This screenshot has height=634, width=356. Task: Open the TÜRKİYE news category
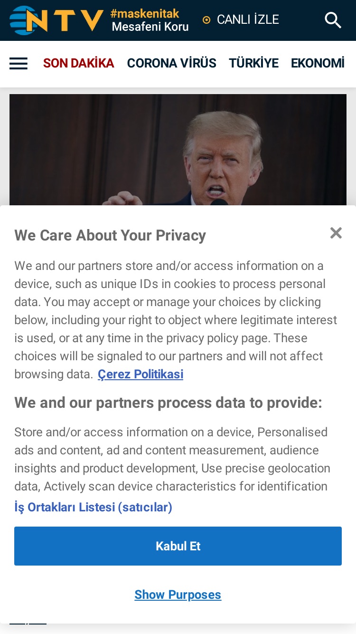(253, 63)
